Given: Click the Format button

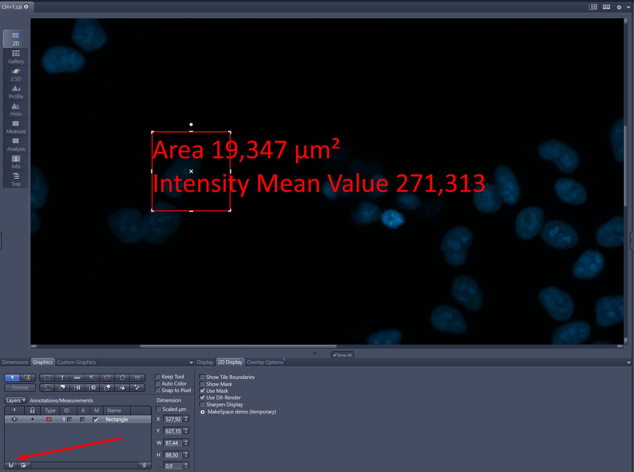Looking at the screenshot, I should [20, 388].
